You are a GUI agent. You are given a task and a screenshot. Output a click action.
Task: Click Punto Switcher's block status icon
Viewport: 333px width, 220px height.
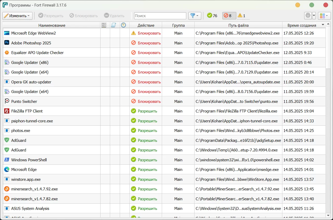click(x=134, y=101)
